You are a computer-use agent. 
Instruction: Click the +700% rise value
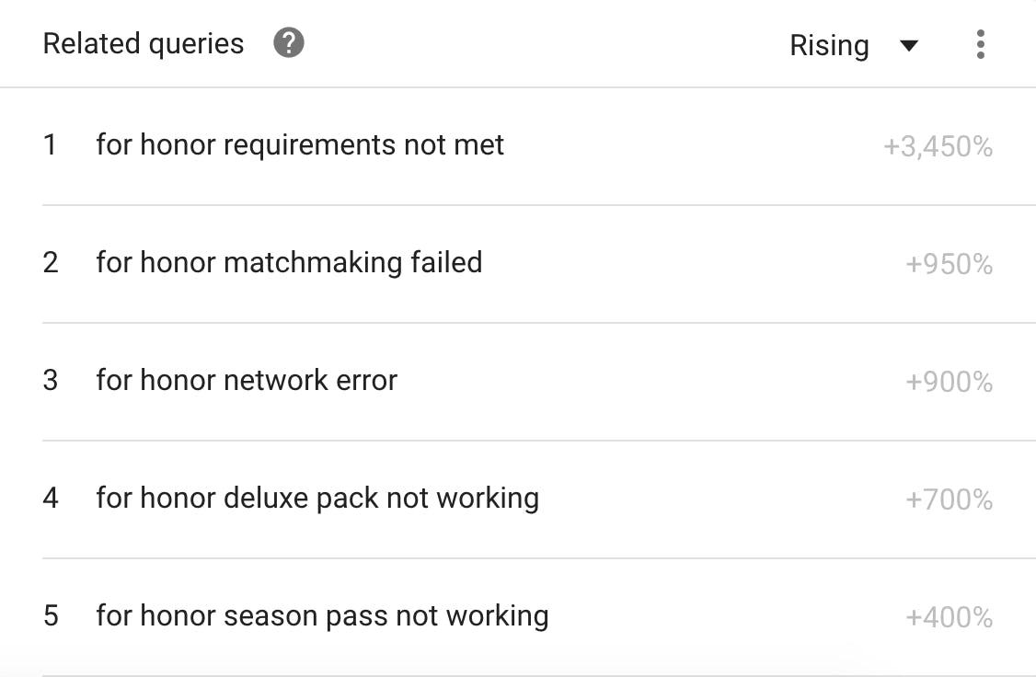(949, 500)
